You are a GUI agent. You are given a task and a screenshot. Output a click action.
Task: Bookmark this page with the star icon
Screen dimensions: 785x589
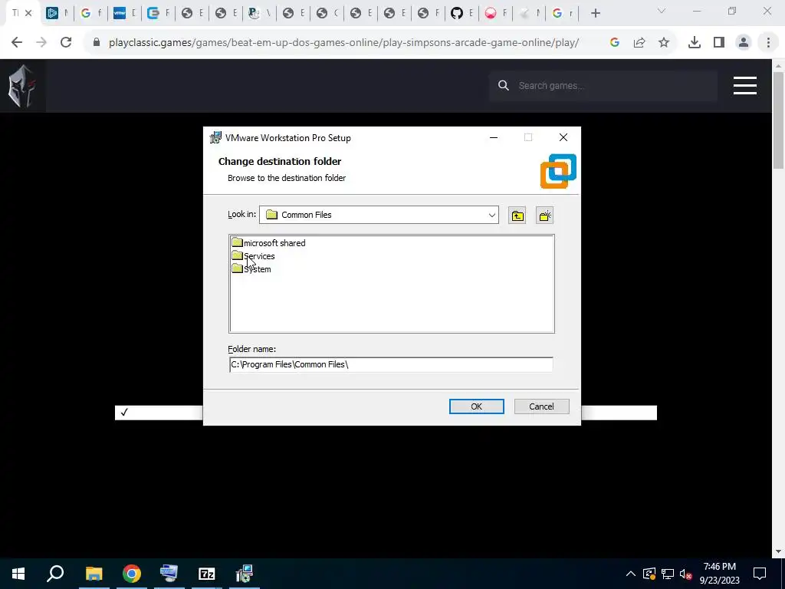(664, 43)
